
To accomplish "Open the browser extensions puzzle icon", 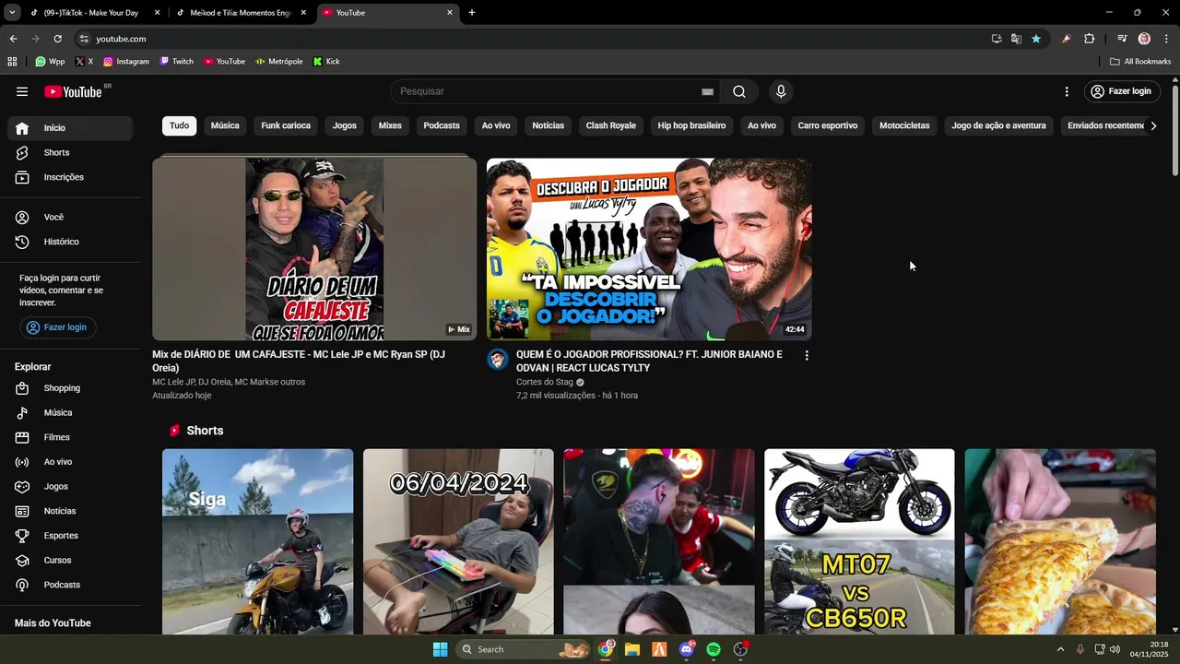I will coord(1089,39).
